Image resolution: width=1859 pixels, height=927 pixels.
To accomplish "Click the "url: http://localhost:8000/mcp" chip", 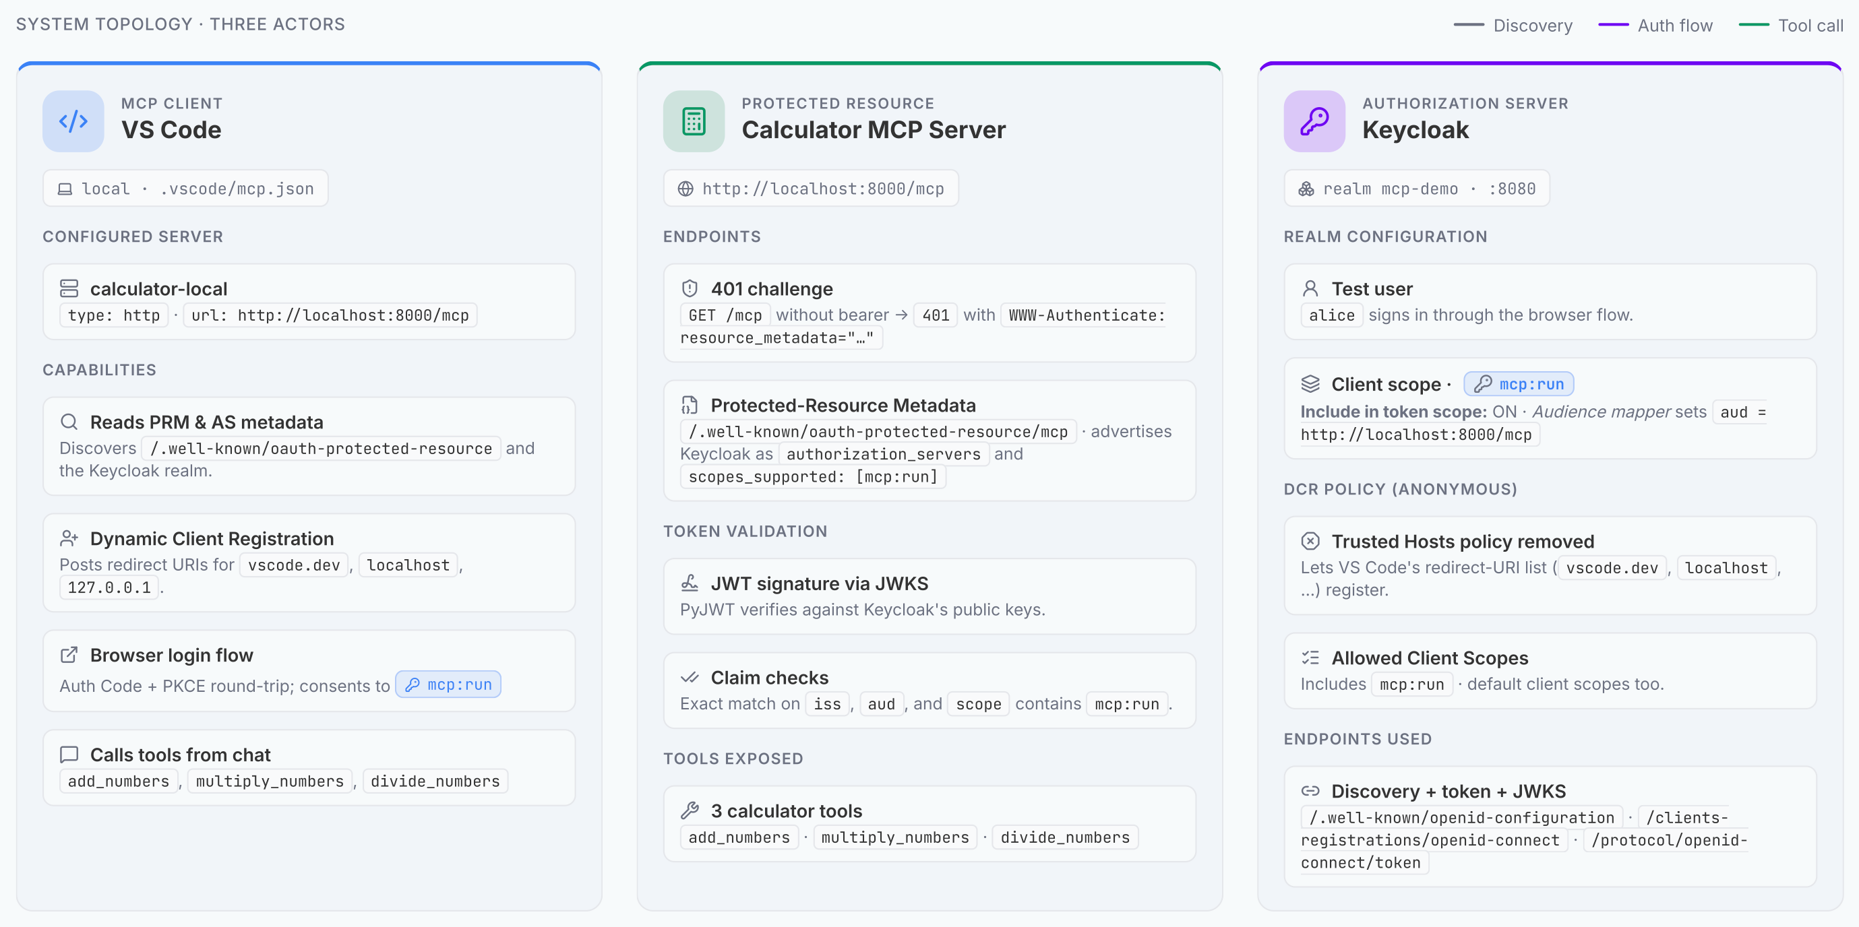I will point(330,315).
